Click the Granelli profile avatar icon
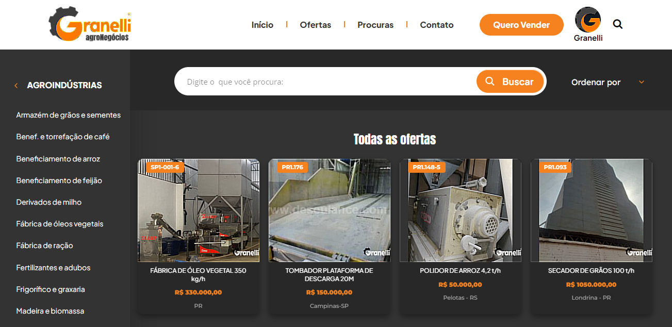The height and width of the screenshot is (327, 672). (x=588, y=20)
